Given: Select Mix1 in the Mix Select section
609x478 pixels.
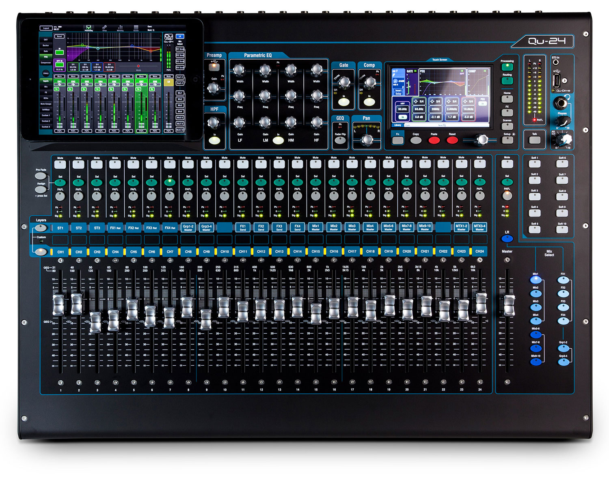Looking at the screenshot, I should [x=536, y=280].
